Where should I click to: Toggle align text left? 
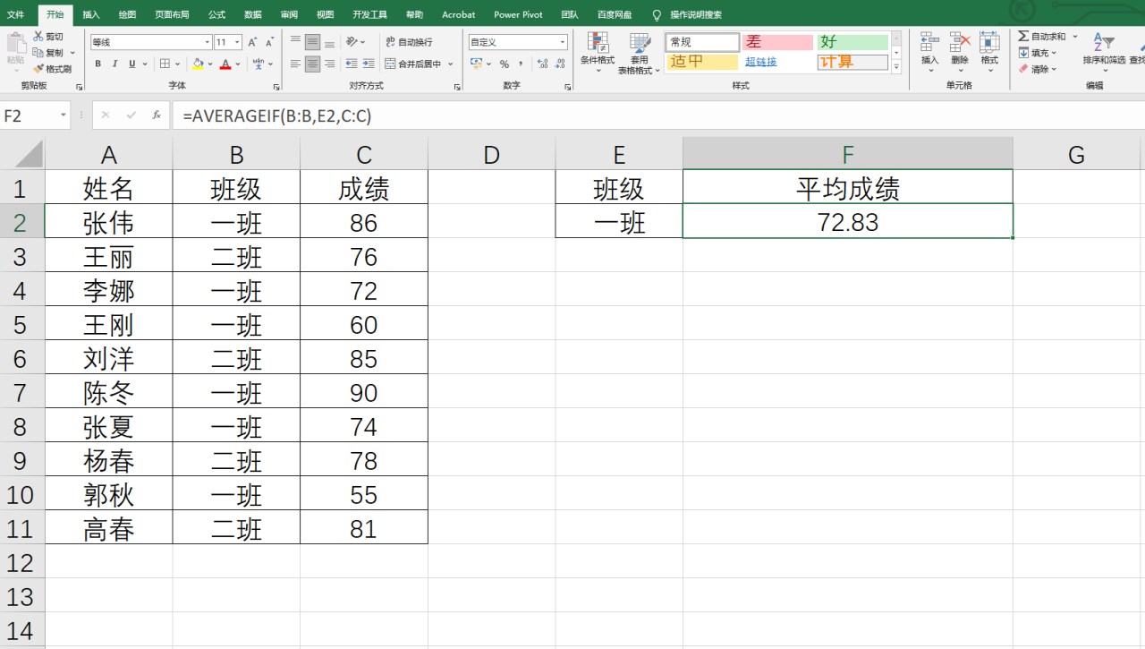point(296,64)
